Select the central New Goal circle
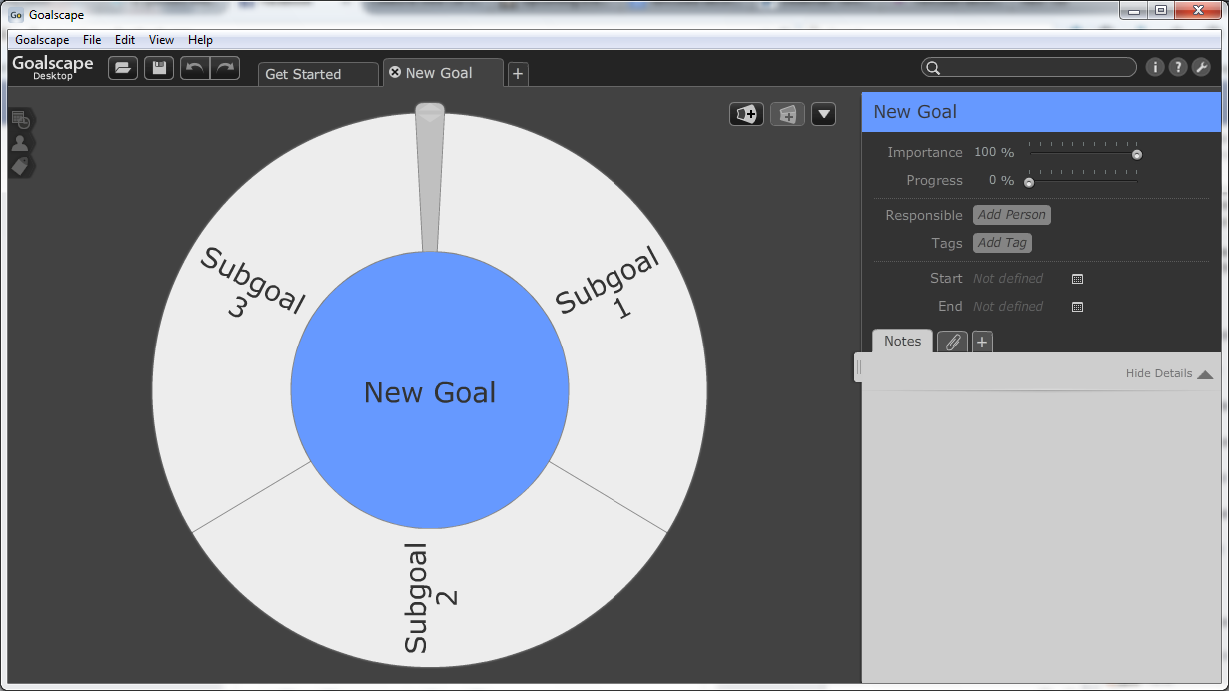Screen dimensions: 1229x691 coord(430,391)
